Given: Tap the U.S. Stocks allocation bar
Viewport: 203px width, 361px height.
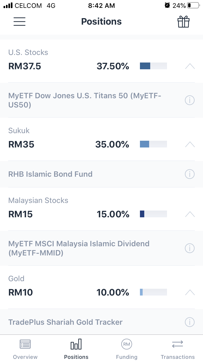Looking at the screenshot, I should click(153, 66).
